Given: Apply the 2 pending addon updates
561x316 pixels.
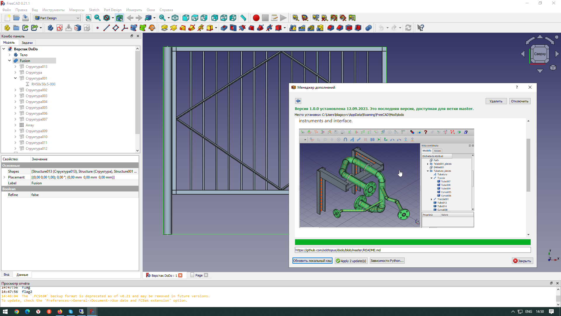Looking at the screenshot, I should [x=351, y=260].
